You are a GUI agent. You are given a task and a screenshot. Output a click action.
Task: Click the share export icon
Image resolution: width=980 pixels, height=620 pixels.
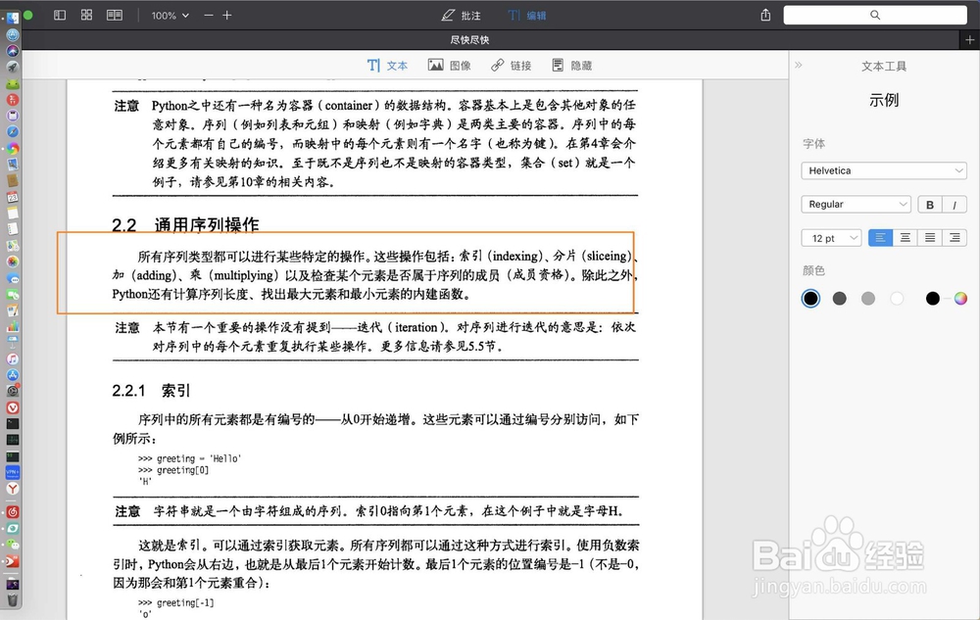tap(765, 15)
